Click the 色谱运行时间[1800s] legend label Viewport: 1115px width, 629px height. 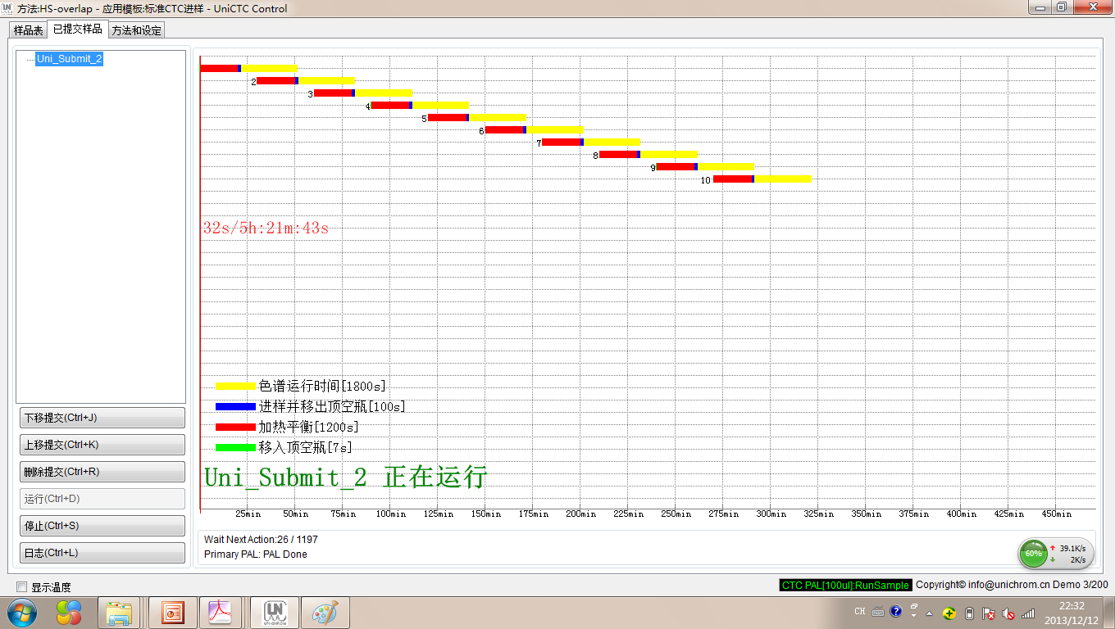(322, 386)
